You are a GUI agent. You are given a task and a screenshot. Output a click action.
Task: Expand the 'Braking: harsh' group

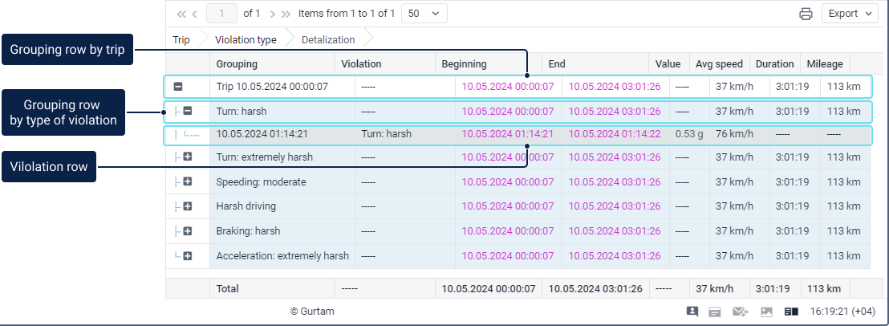coord(188,231)
